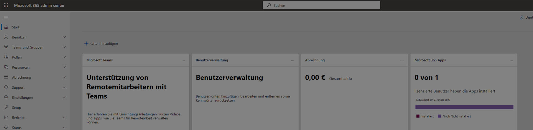533x130 pixels.
Task: Expand the Ressourcen section
Action: coord(64,67)
